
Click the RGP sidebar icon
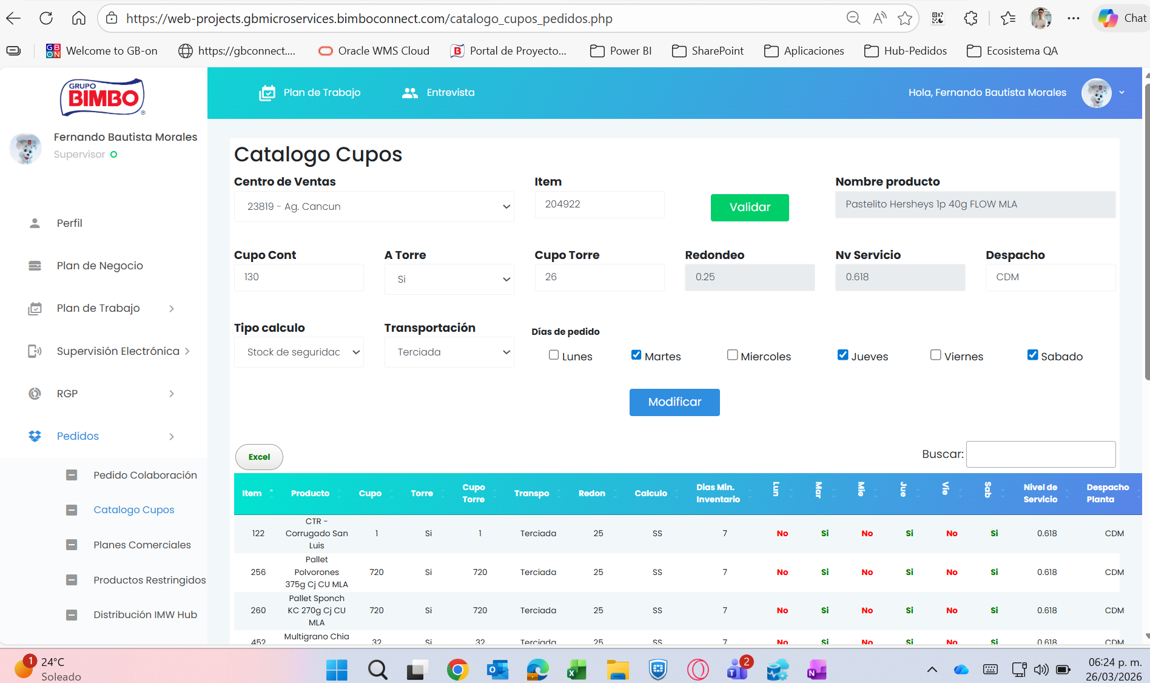pos(35,394)
